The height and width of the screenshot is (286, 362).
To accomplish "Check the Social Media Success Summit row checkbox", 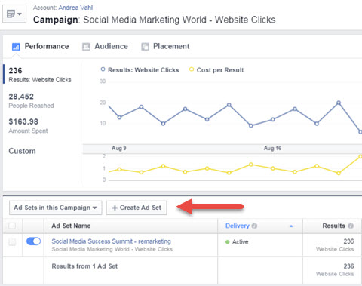I will 12,241.
